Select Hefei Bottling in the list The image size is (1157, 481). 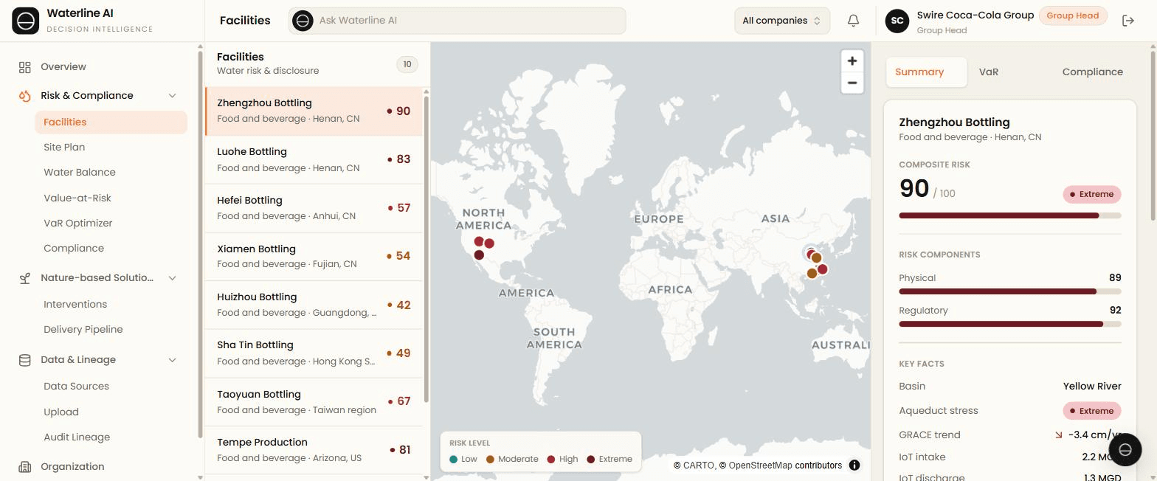click(x=314, y=208)
